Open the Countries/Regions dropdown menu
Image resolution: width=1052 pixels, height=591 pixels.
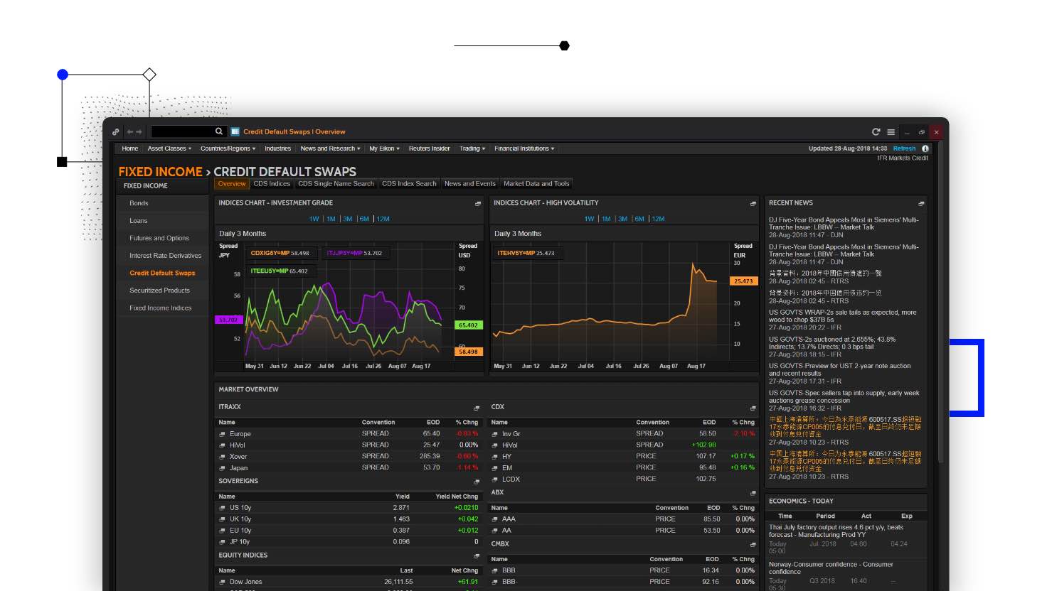point(228,148)
